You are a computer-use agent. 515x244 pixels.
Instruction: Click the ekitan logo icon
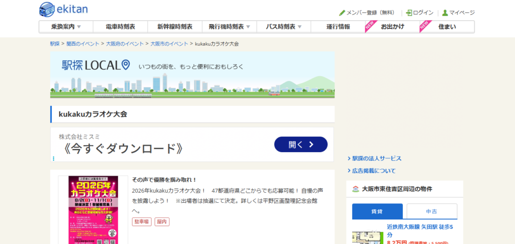click(48, 9)
